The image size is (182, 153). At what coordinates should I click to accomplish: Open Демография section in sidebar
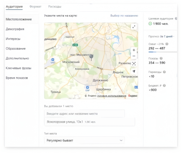pyautogui.click(x=15, y=29)
